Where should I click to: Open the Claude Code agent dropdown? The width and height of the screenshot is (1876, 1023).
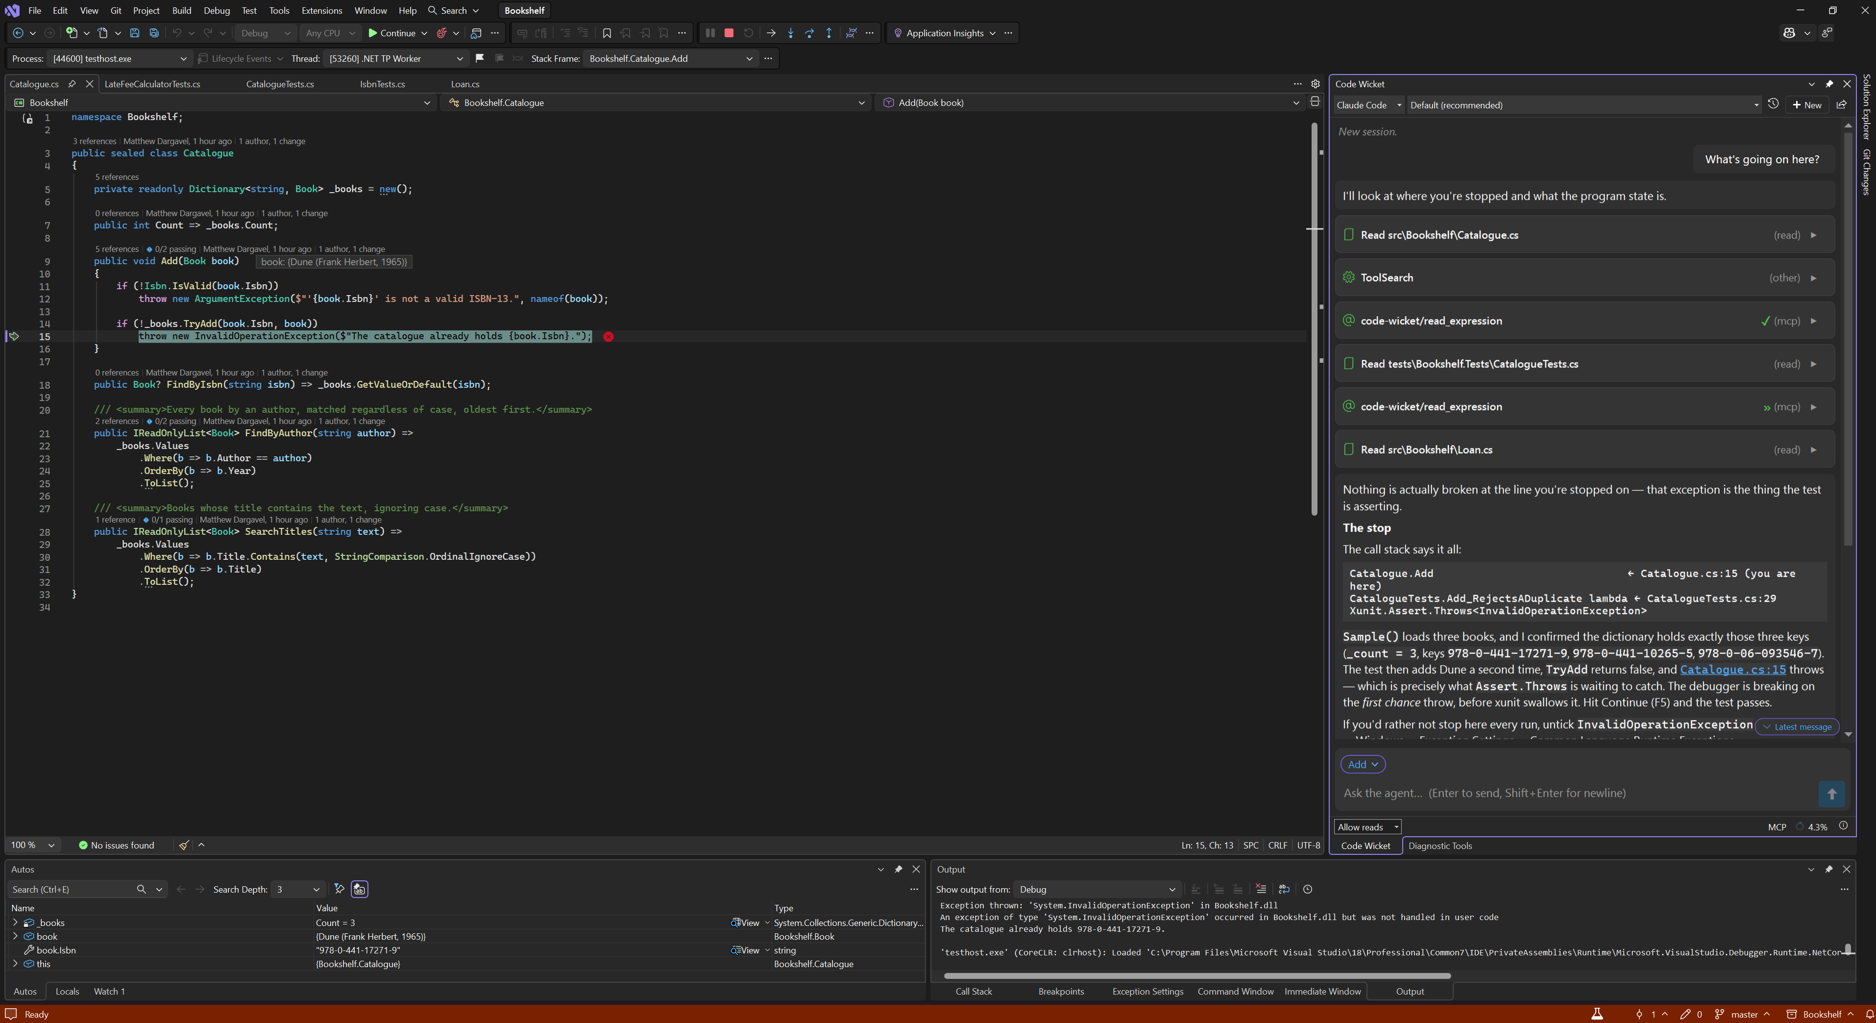(1368, 105)
